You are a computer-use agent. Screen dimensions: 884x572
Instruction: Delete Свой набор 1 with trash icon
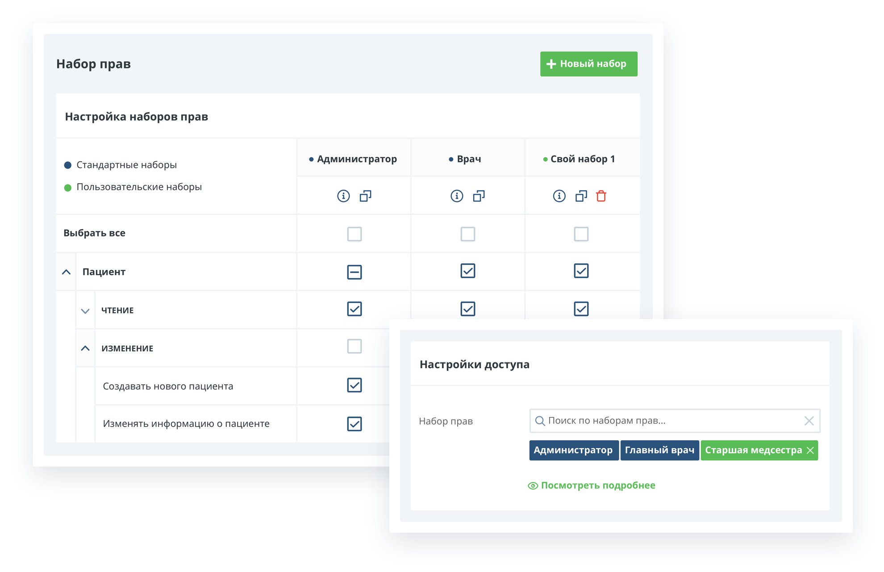pos(601,196)
